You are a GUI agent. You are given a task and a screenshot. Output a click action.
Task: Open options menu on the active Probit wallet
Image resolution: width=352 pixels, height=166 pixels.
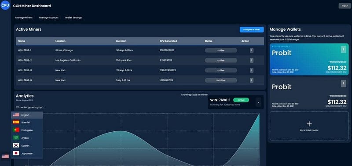pos(344,50)
